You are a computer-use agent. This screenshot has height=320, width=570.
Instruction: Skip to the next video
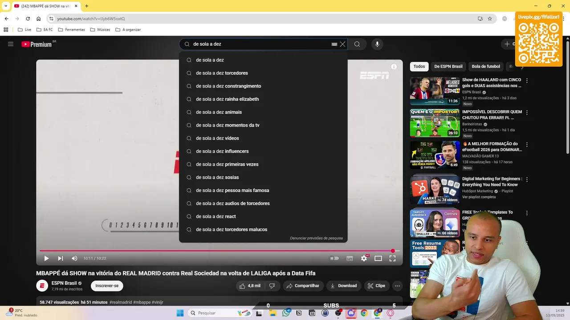[61, 258]
